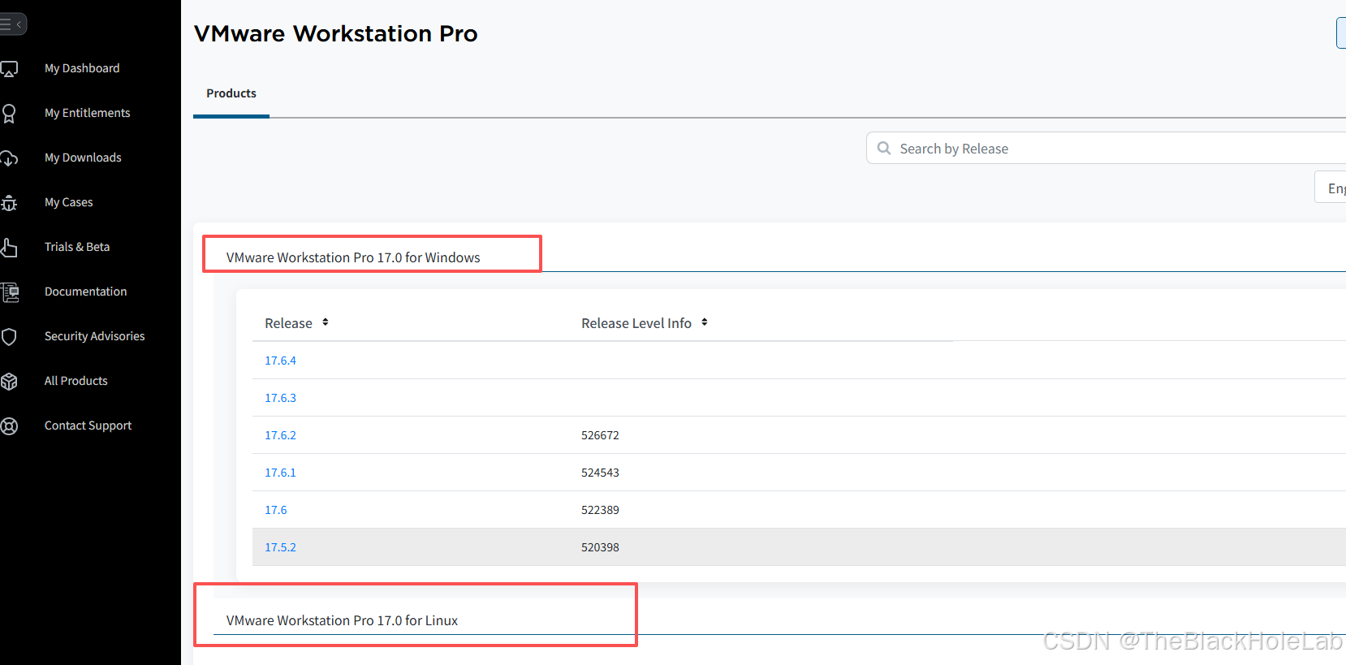Open the language dropdown at right edge
Image resolution: width=1346 pixels, height=665 pixels.
(x=1331, y=188)
